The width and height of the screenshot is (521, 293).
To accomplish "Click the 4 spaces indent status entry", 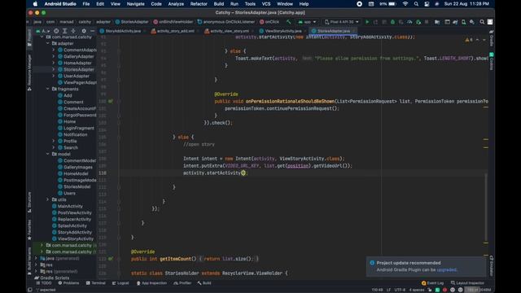I will [417, 290].
